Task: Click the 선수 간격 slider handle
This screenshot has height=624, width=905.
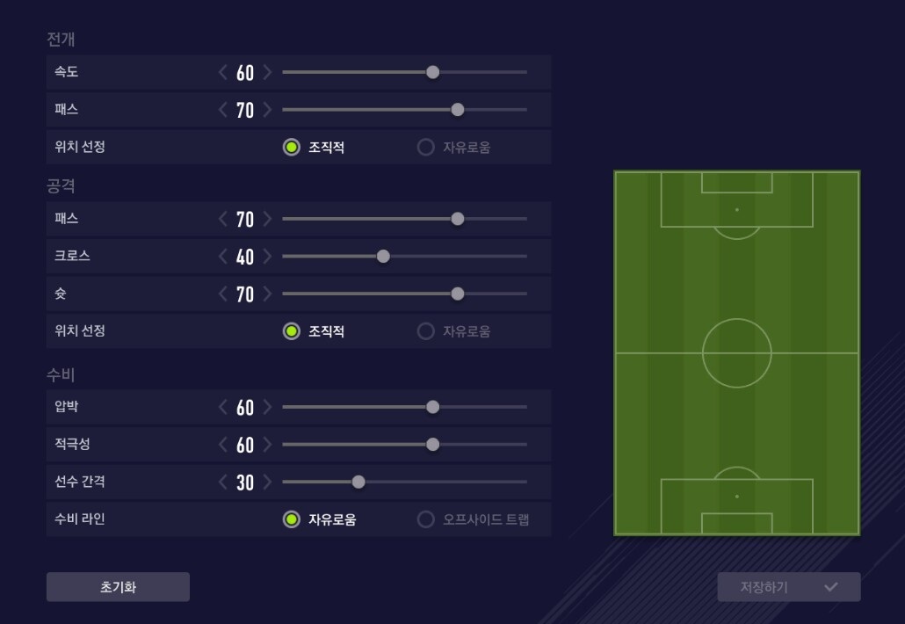Action: click(x=358, y=482)
